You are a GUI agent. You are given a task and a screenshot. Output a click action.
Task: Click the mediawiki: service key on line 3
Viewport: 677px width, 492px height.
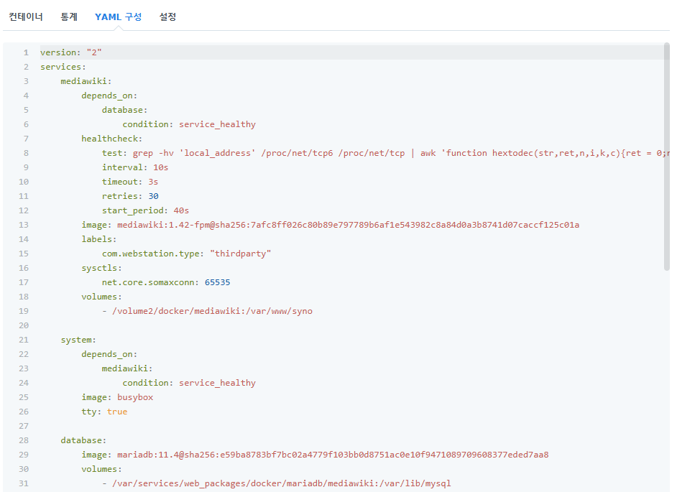click(x=86, y=81)
